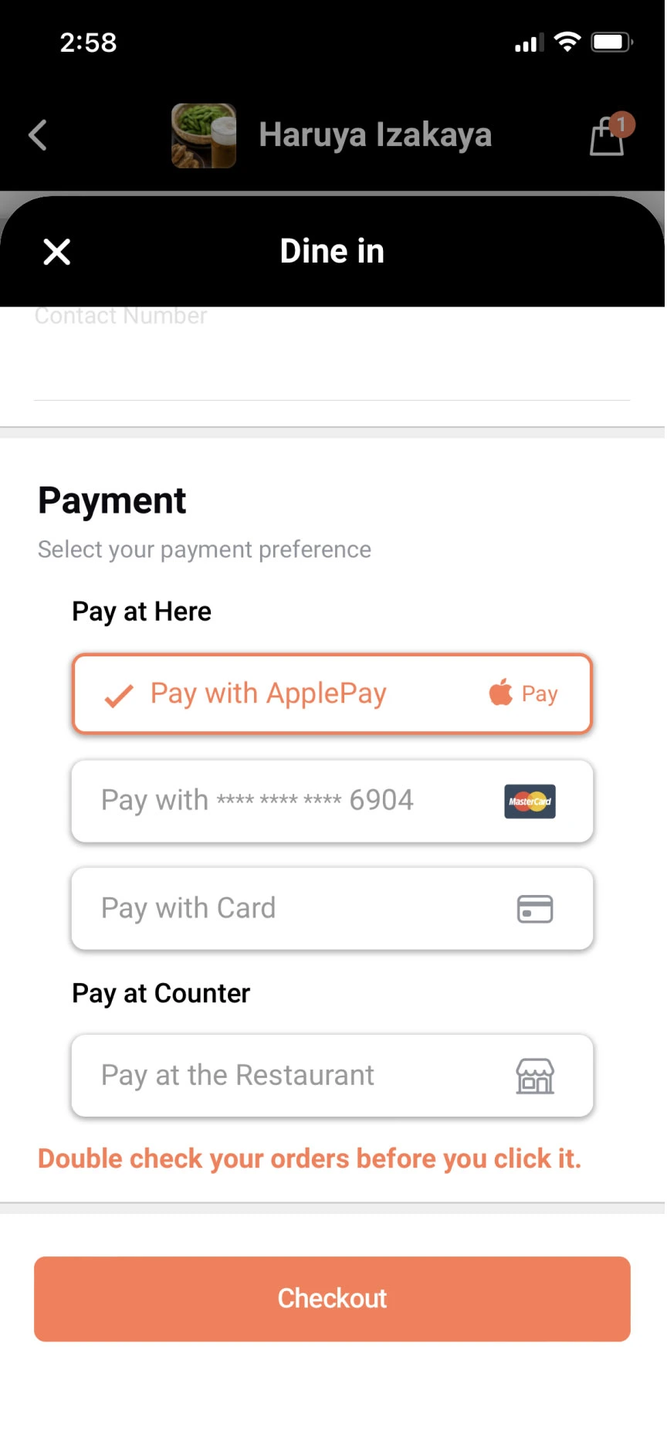Tap the battery indicator in the status bar
Screen dimensions: 667x1441
point(611,42)
